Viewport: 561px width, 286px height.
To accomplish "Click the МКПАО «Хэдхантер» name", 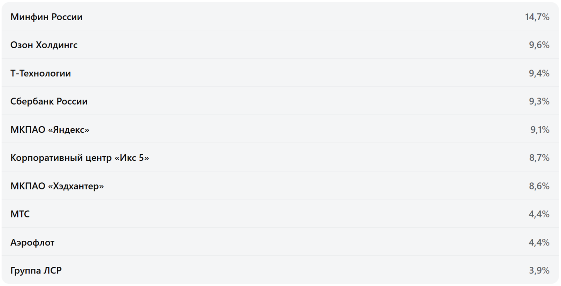I will pos(57,186).
